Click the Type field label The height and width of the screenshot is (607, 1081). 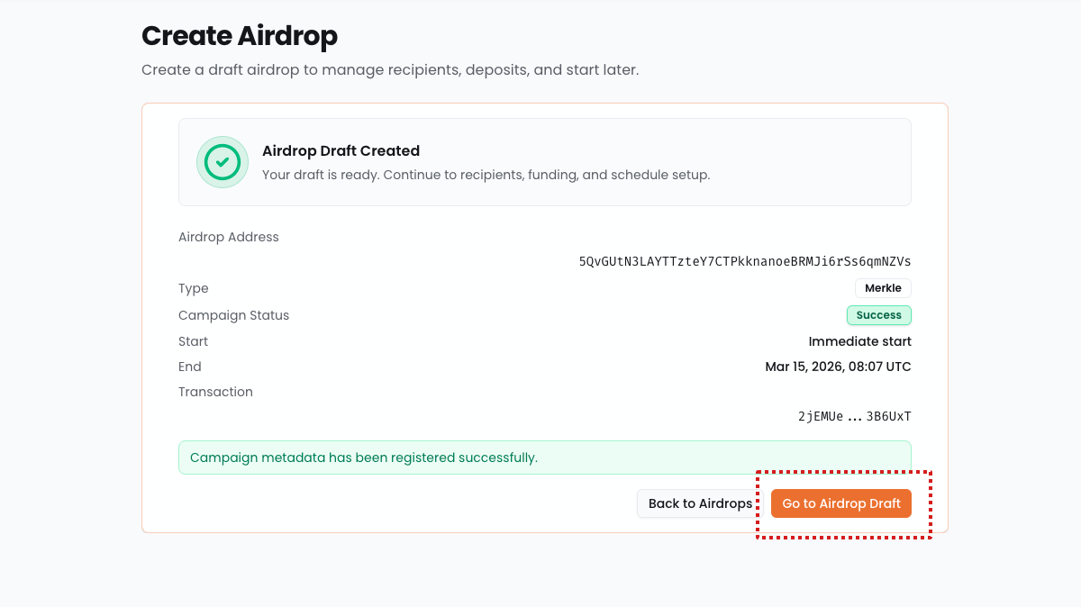click(x=194, y=288)
